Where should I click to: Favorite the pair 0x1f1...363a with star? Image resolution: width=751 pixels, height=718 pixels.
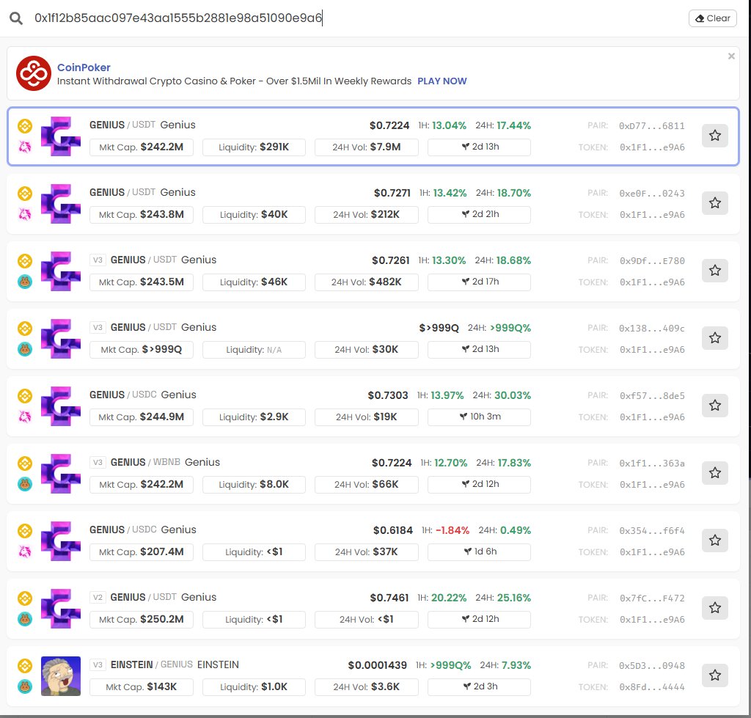pos(714,473)
